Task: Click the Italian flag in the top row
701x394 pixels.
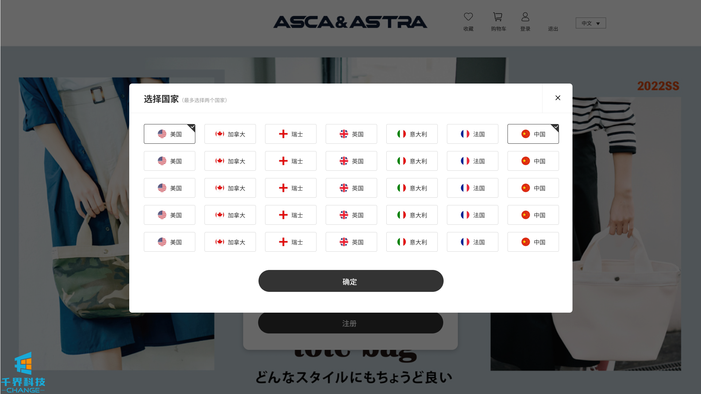Action: [402, 134]
